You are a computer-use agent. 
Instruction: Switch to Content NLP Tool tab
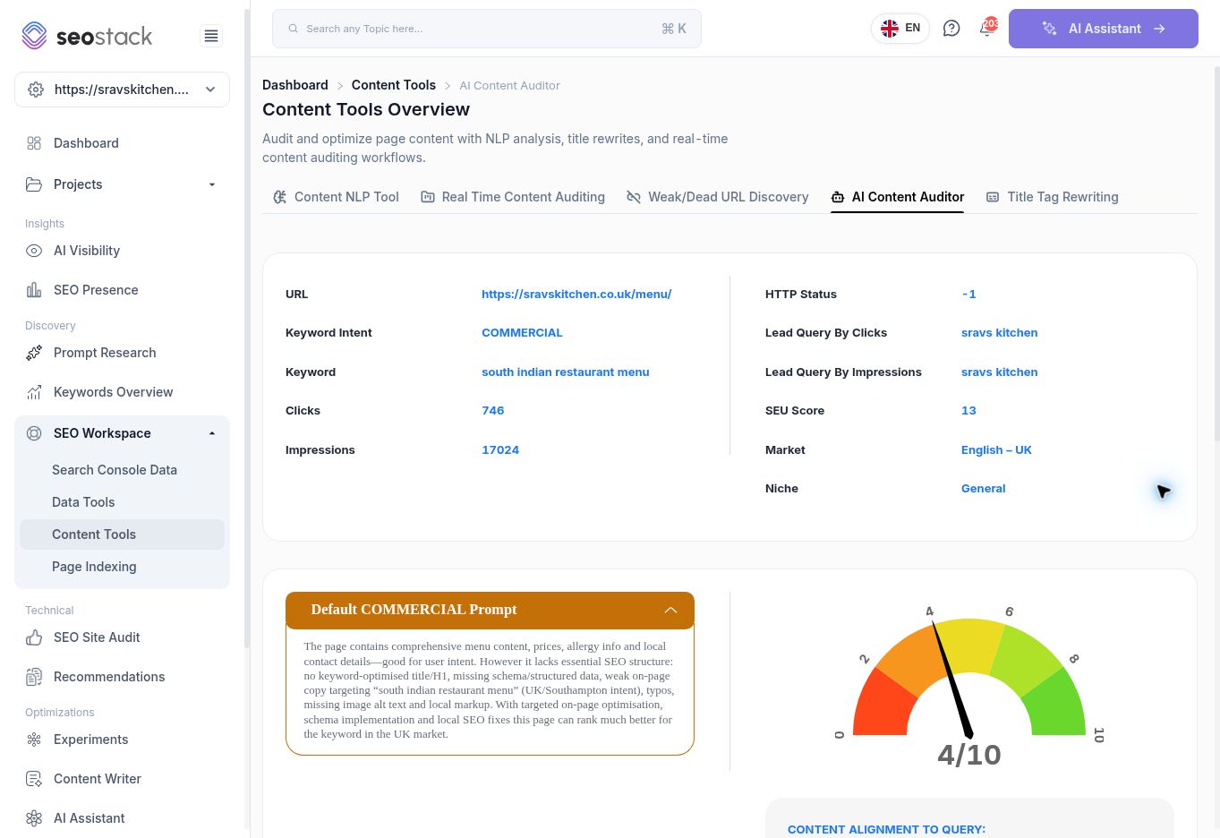click(x=336, y=197)
